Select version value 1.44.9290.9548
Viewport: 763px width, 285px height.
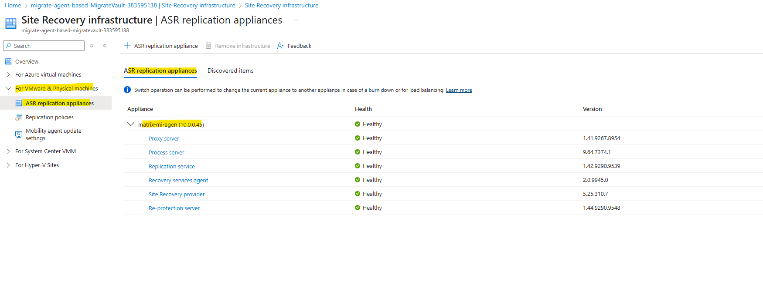[601, 208]
